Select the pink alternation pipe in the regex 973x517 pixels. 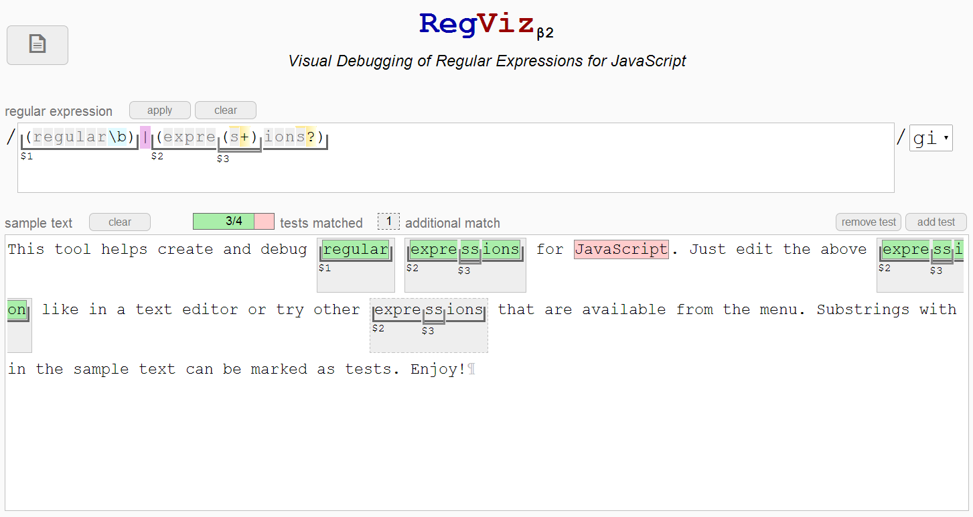pyautogui.click(x=145, y=137)
